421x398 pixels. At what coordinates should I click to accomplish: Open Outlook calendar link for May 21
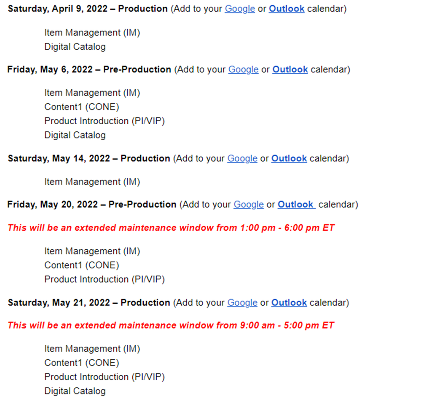click(289, 303)
